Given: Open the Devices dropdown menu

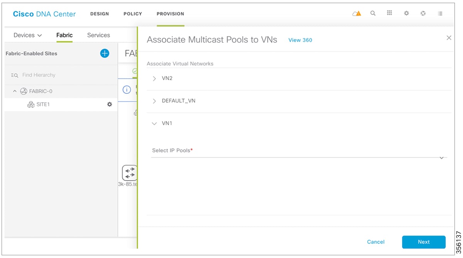Looking at the screenshot, I should point(28,35).
